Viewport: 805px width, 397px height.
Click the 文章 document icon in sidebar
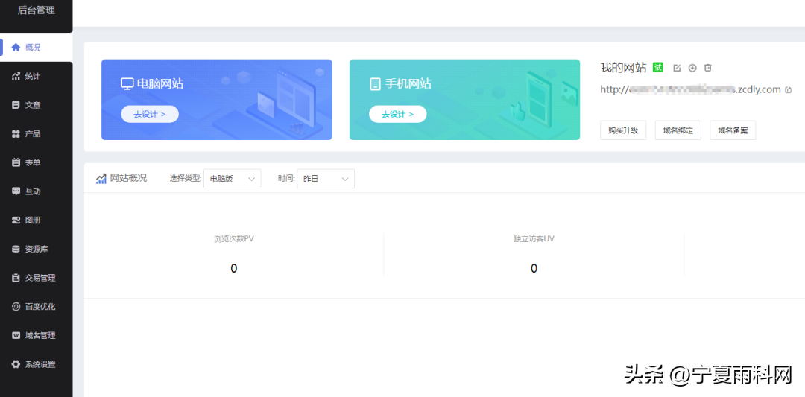pyautogui.click(x=16, y=104)
